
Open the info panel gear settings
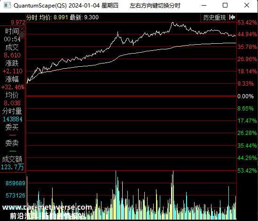click(x=22, y=35)
